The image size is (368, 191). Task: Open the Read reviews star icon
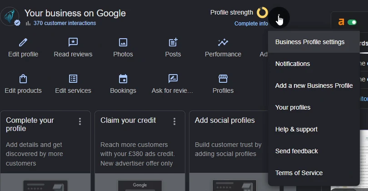point(73,42)
